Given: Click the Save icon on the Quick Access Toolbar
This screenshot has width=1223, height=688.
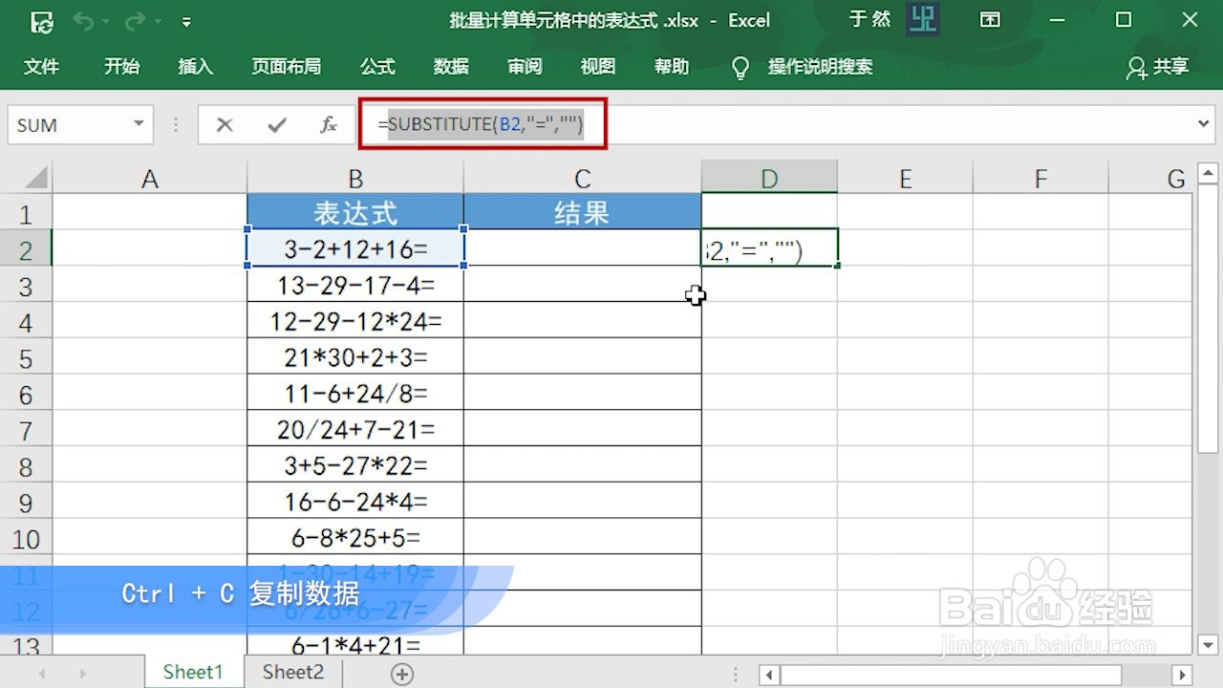Looking at the screenshot, I should (41, 19).
